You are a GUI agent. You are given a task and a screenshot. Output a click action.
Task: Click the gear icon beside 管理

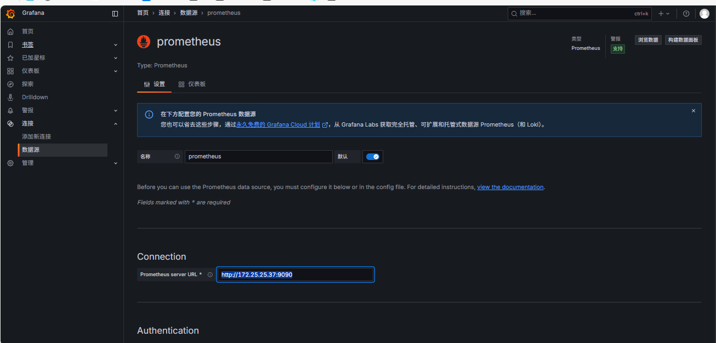(x=10, y=163)
